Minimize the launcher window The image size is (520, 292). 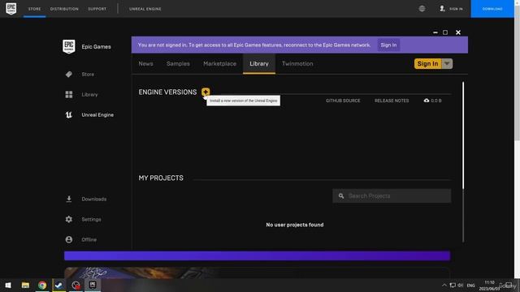(435, 32)
